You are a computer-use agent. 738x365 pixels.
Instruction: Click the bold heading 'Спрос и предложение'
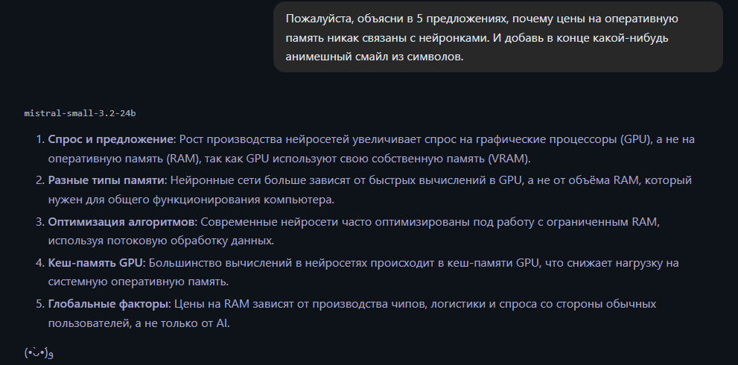111,139
